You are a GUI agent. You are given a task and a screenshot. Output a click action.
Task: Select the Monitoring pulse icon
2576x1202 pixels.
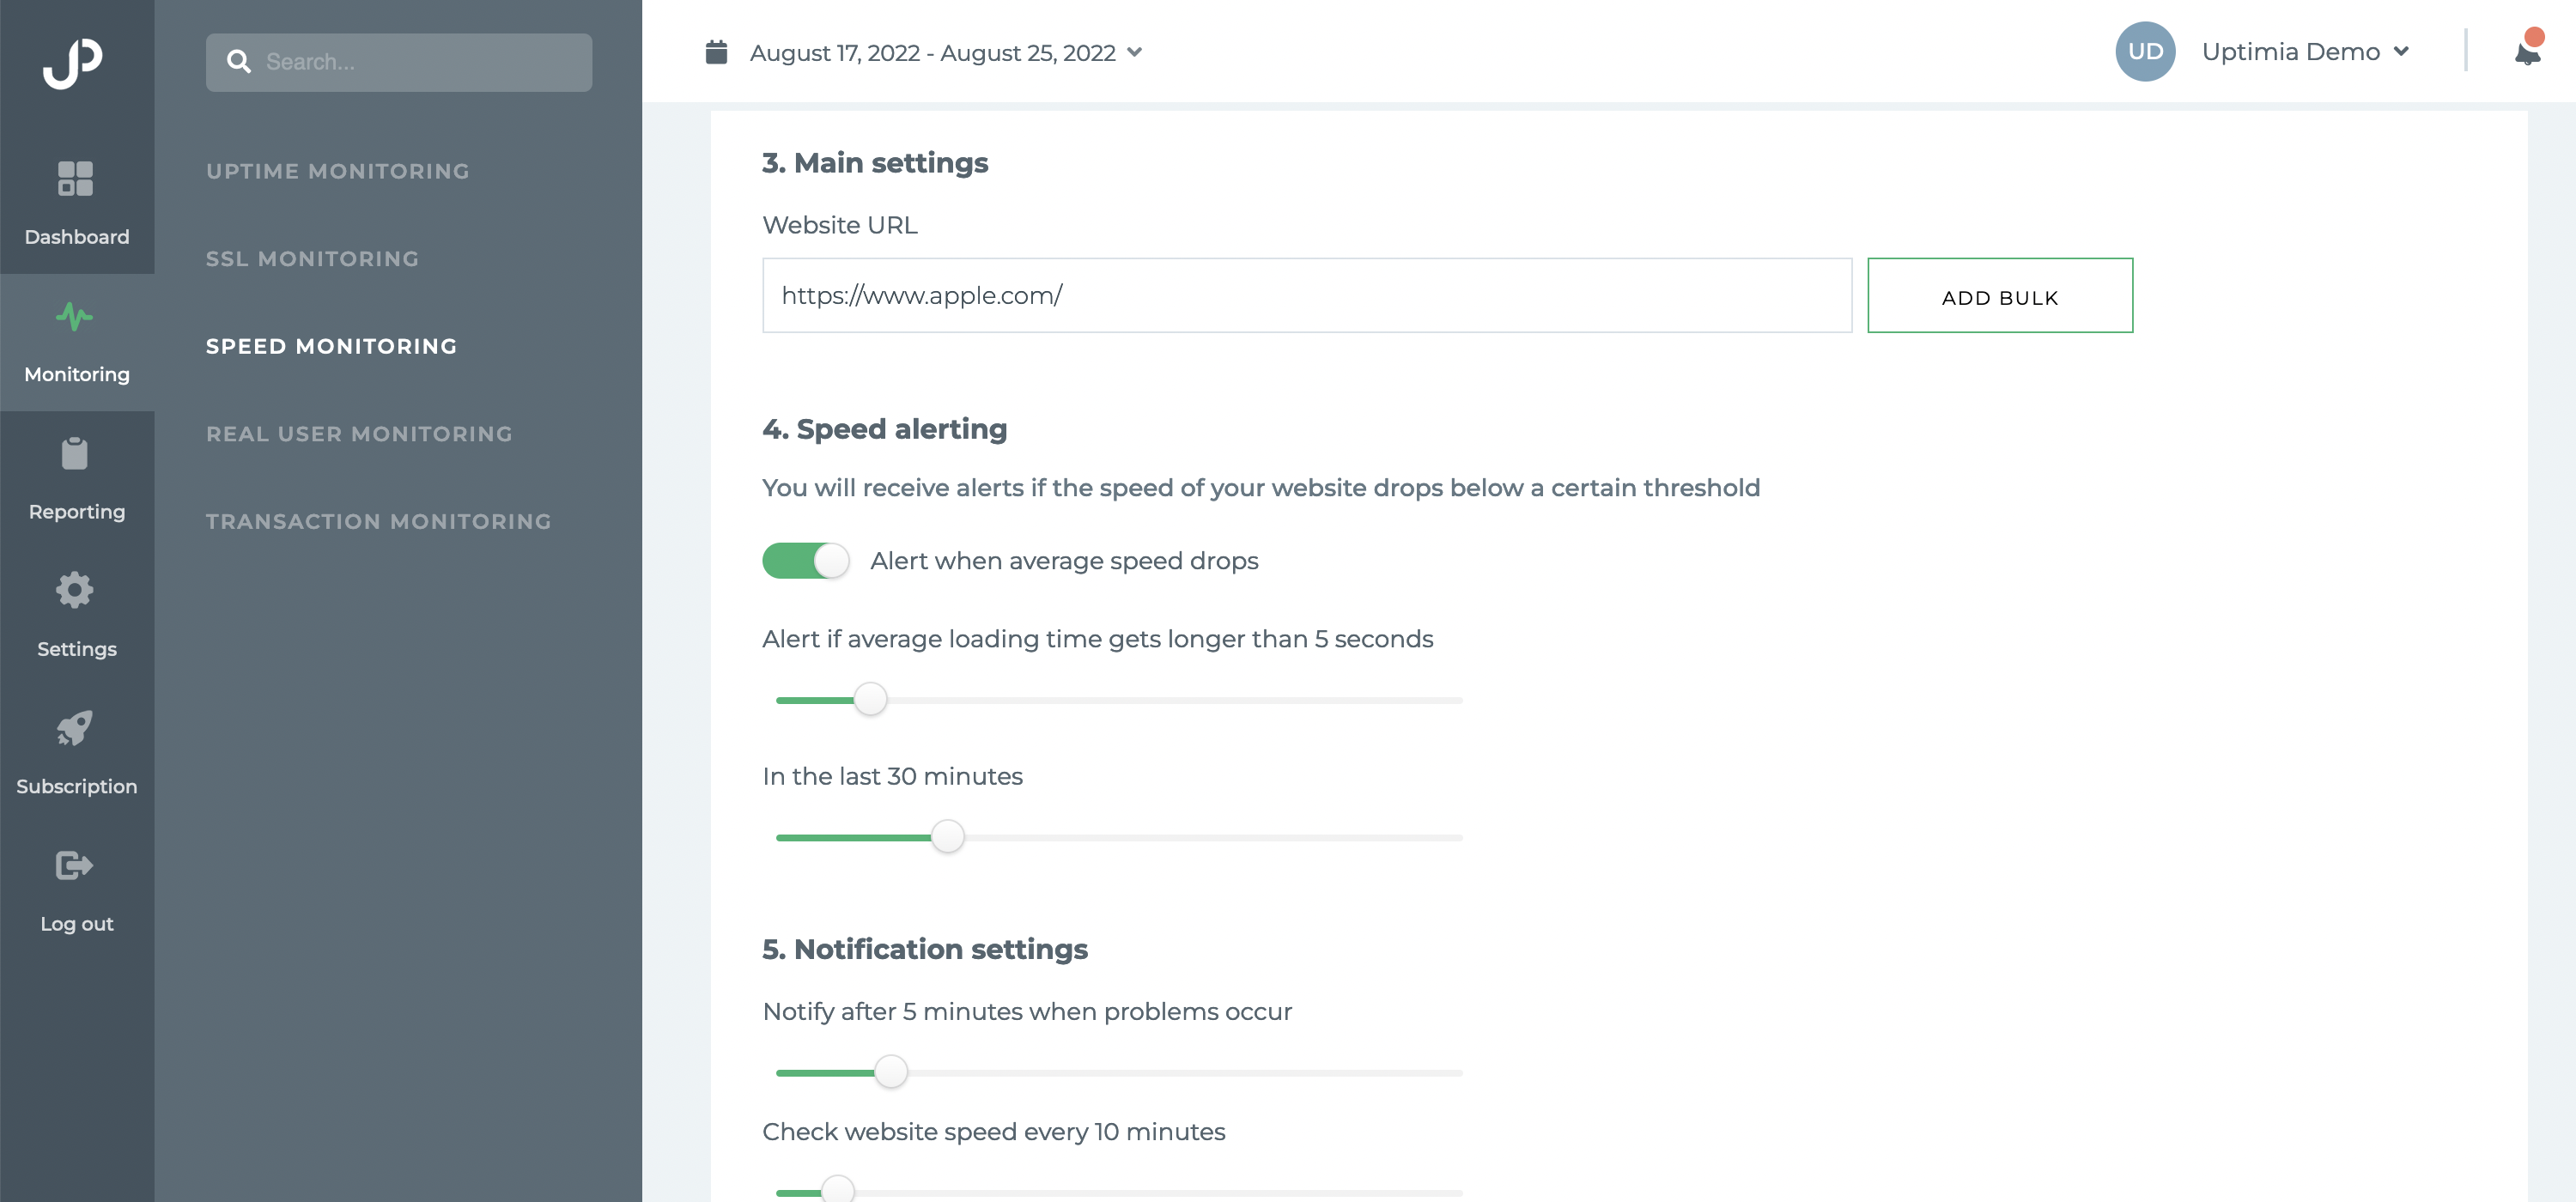point(75,317)
